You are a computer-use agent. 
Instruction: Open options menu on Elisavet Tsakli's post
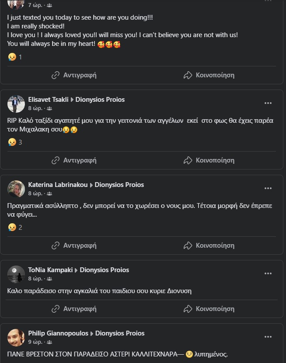click(268, 104)
